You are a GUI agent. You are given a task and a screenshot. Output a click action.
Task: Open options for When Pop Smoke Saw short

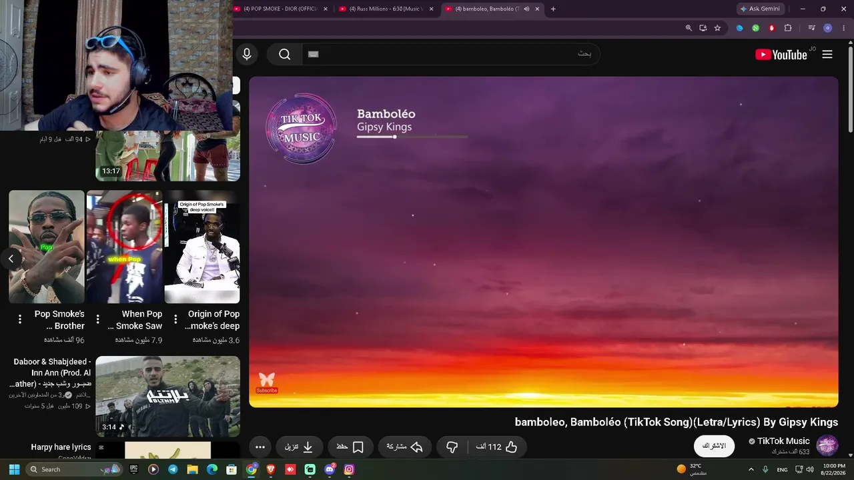tap(98, 319)
